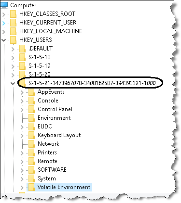Expand the S-1-5-18 key
181x203 pixels.
(13, 58)
